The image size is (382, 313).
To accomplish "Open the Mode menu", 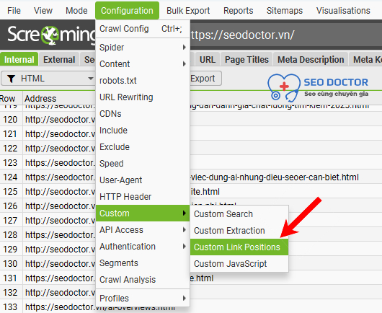I will (x=76, y=11).
